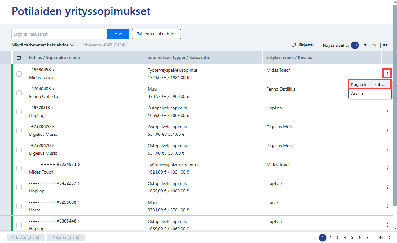
Task: Go to page 5
Action: click(352, 238)
